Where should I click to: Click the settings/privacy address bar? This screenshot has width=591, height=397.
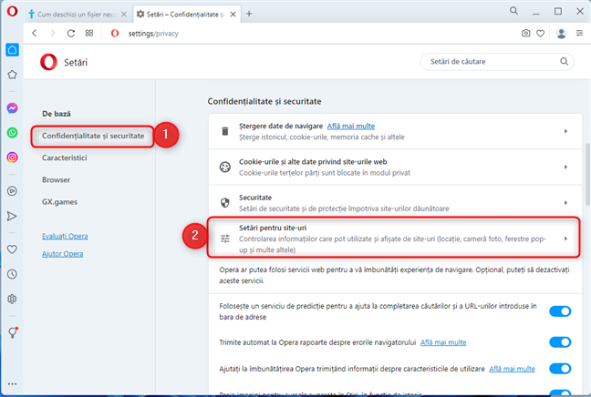tap(153, 34)
